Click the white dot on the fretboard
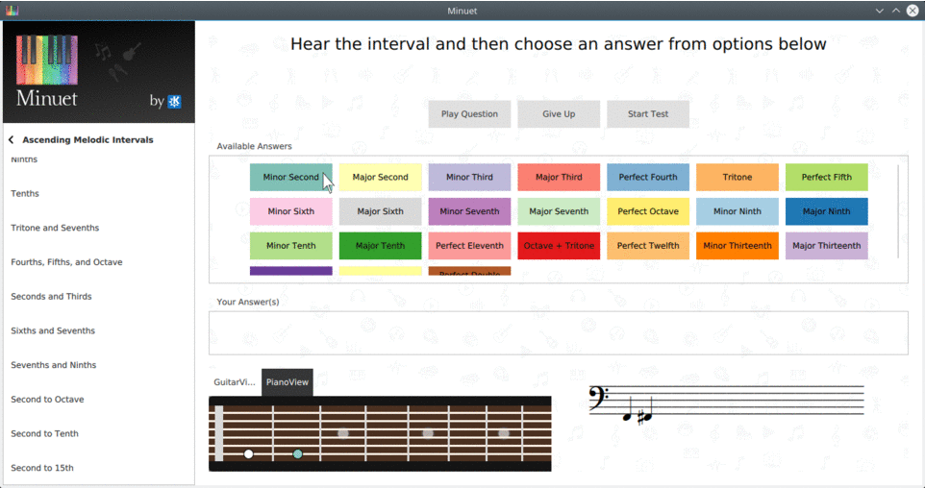Image resolution: width=925 pixels, height=488 pixels. [x=248, y=453]
